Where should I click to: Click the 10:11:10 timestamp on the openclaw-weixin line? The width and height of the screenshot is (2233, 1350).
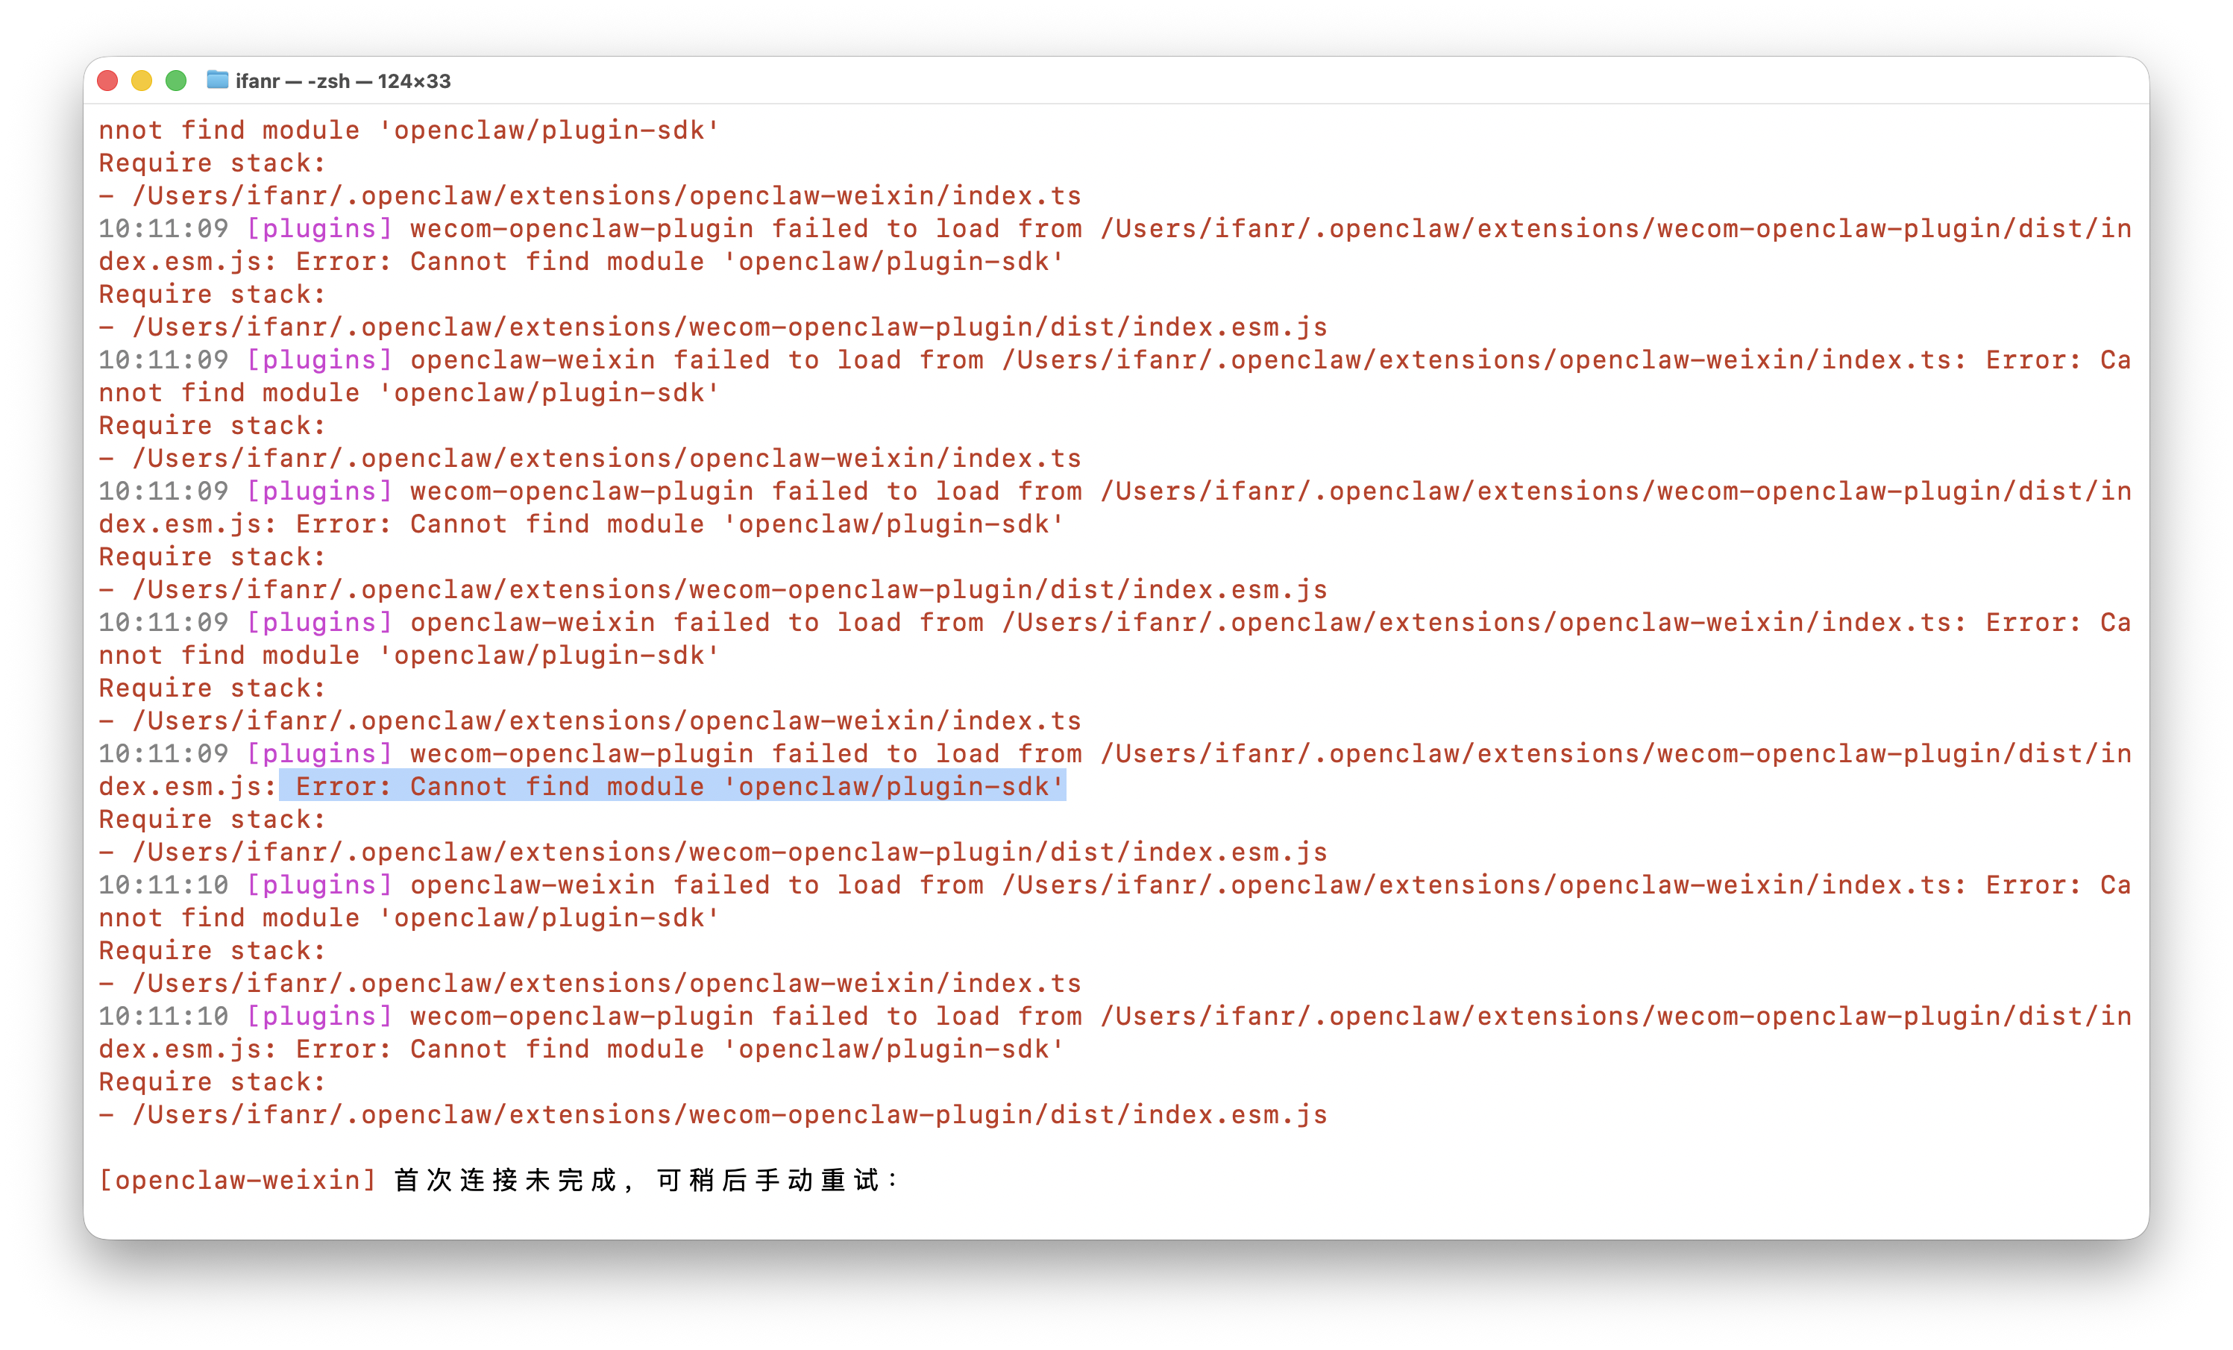(163, 885)
